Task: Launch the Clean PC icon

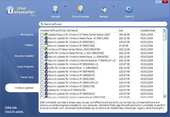Action: point(129,10)
